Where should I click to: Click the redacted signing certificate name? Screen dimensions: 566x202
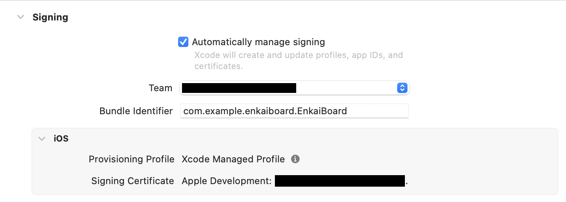[x=339, y=181]
